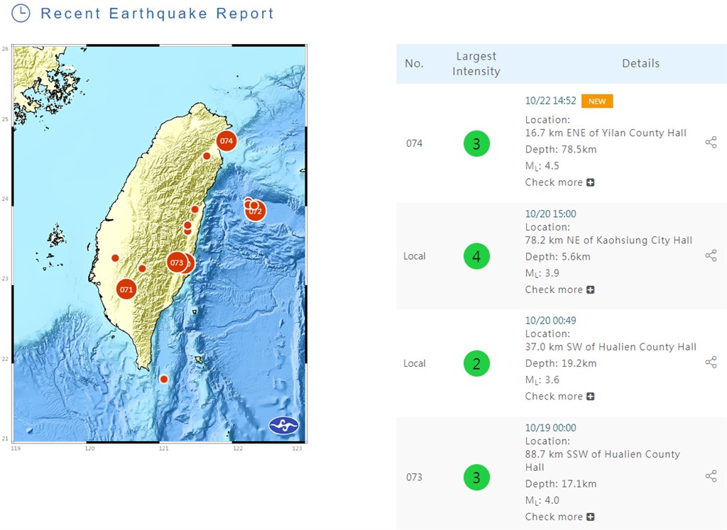
Task: Click the share icon for the Kaohsiung local earthquake
Action: (x=711, y=255)
